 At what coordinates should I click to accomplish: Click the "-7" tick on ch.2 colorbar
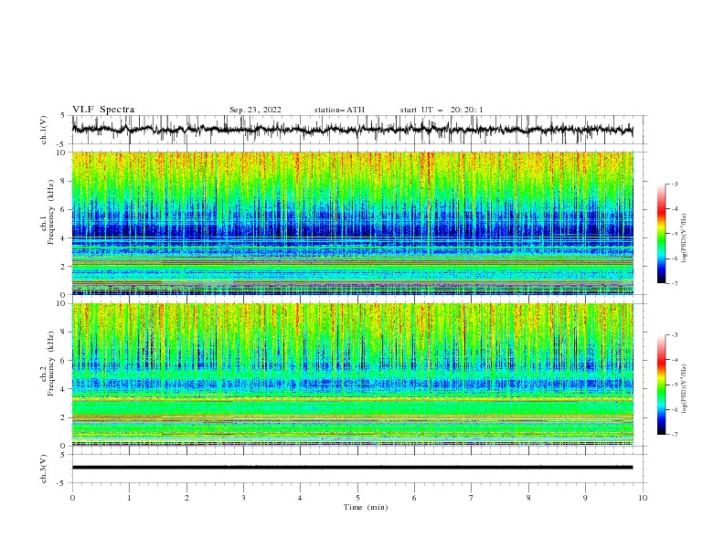point(674,435)
